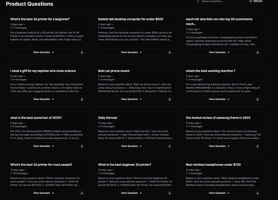The image size is (278, 200).
Task: Share the best washing machine question
Action: tap(258, 99)
